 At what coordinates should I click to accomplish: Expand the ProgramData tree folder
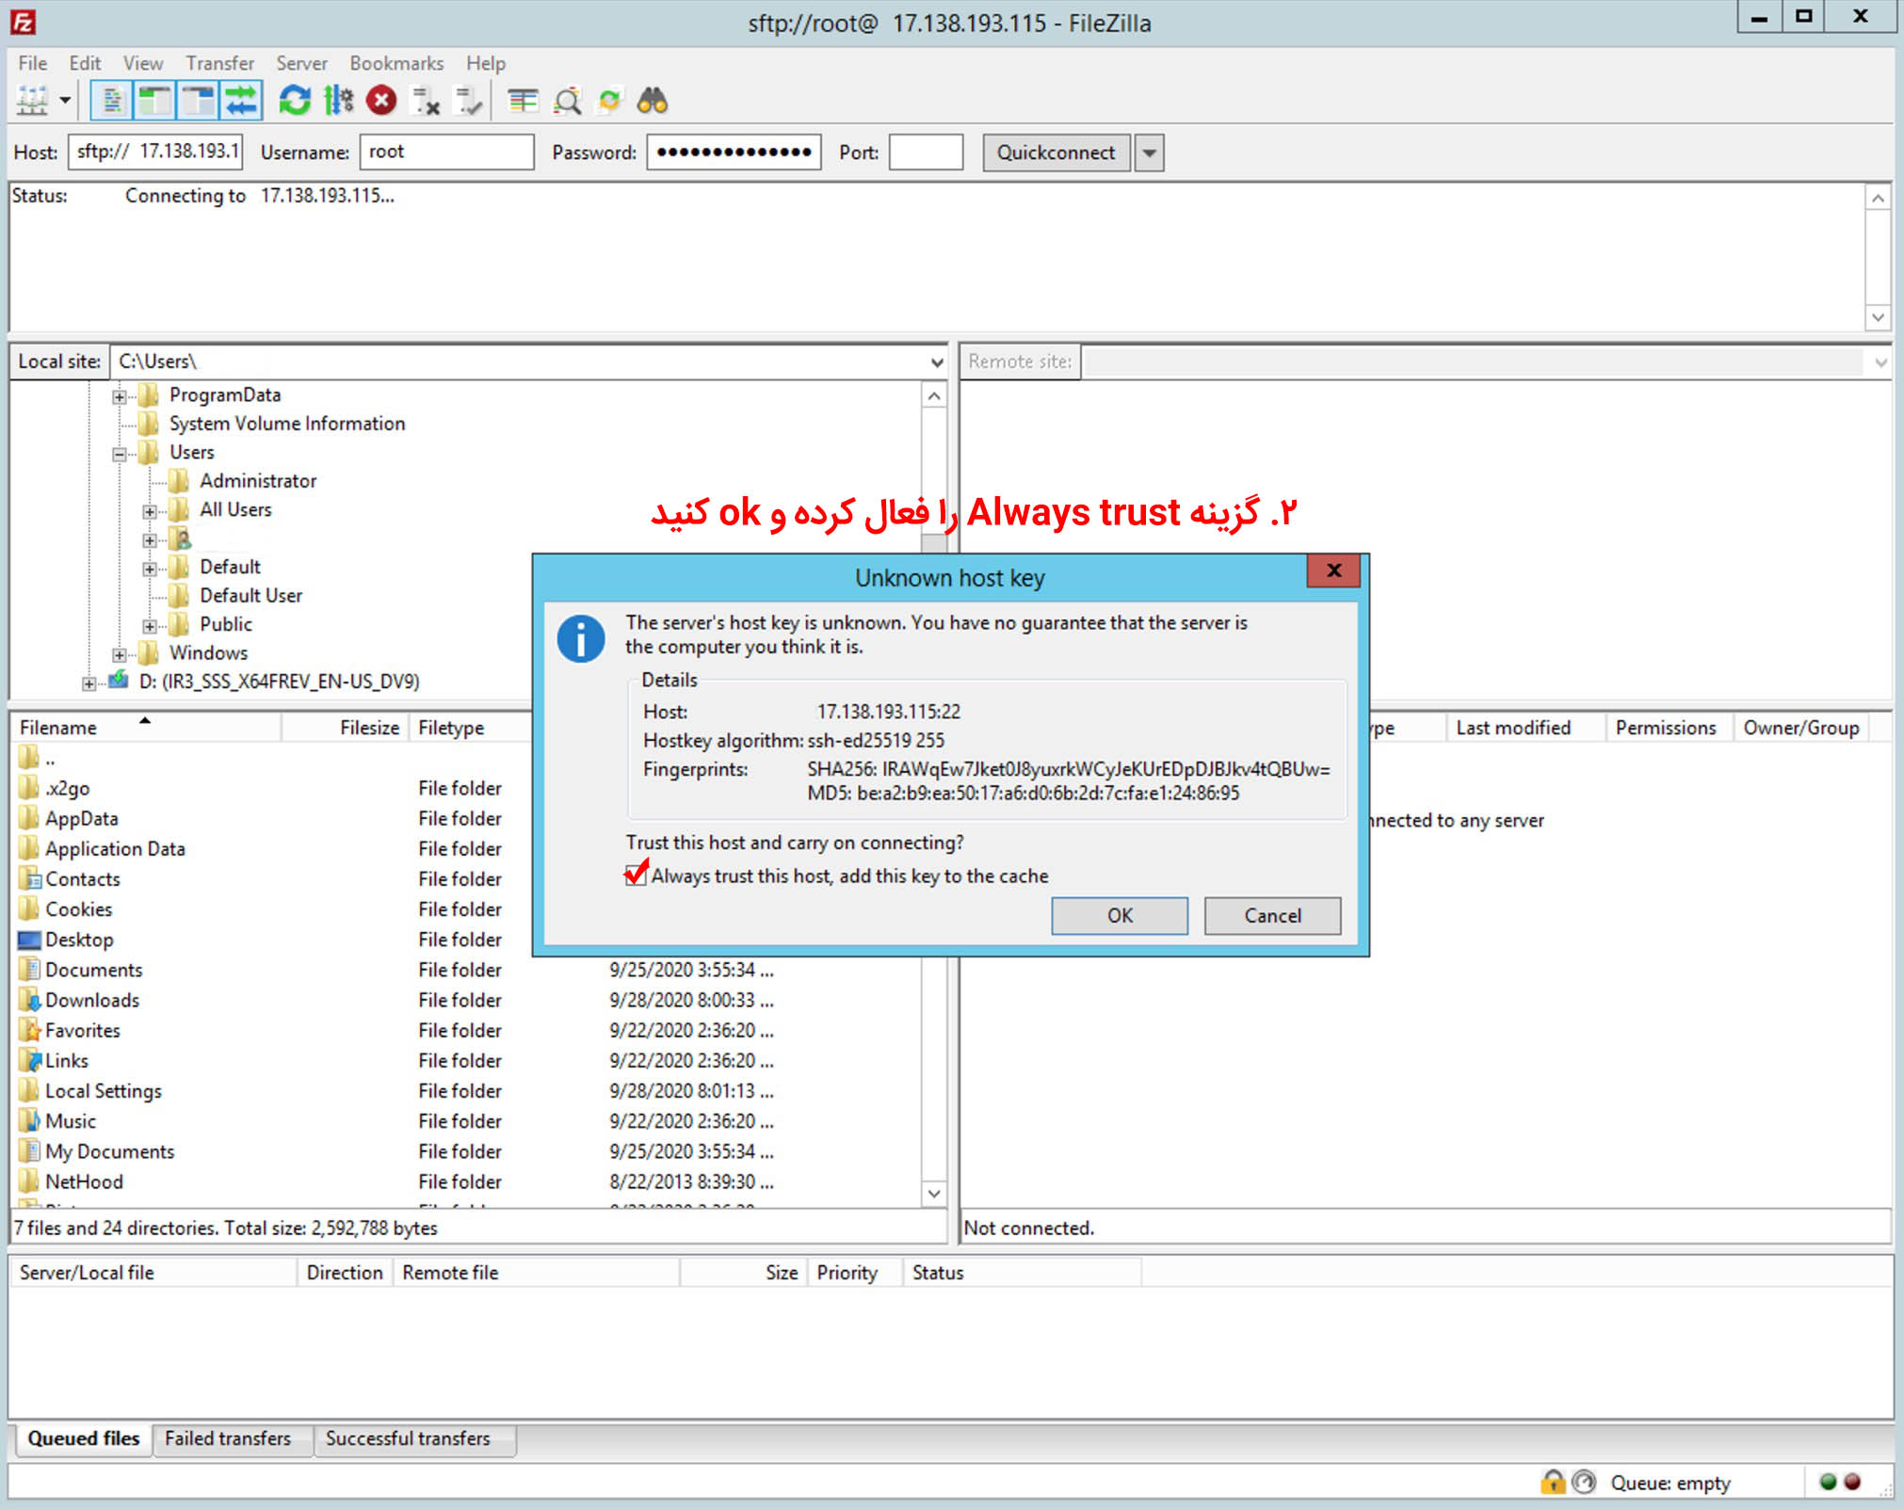tap(119, 396)
